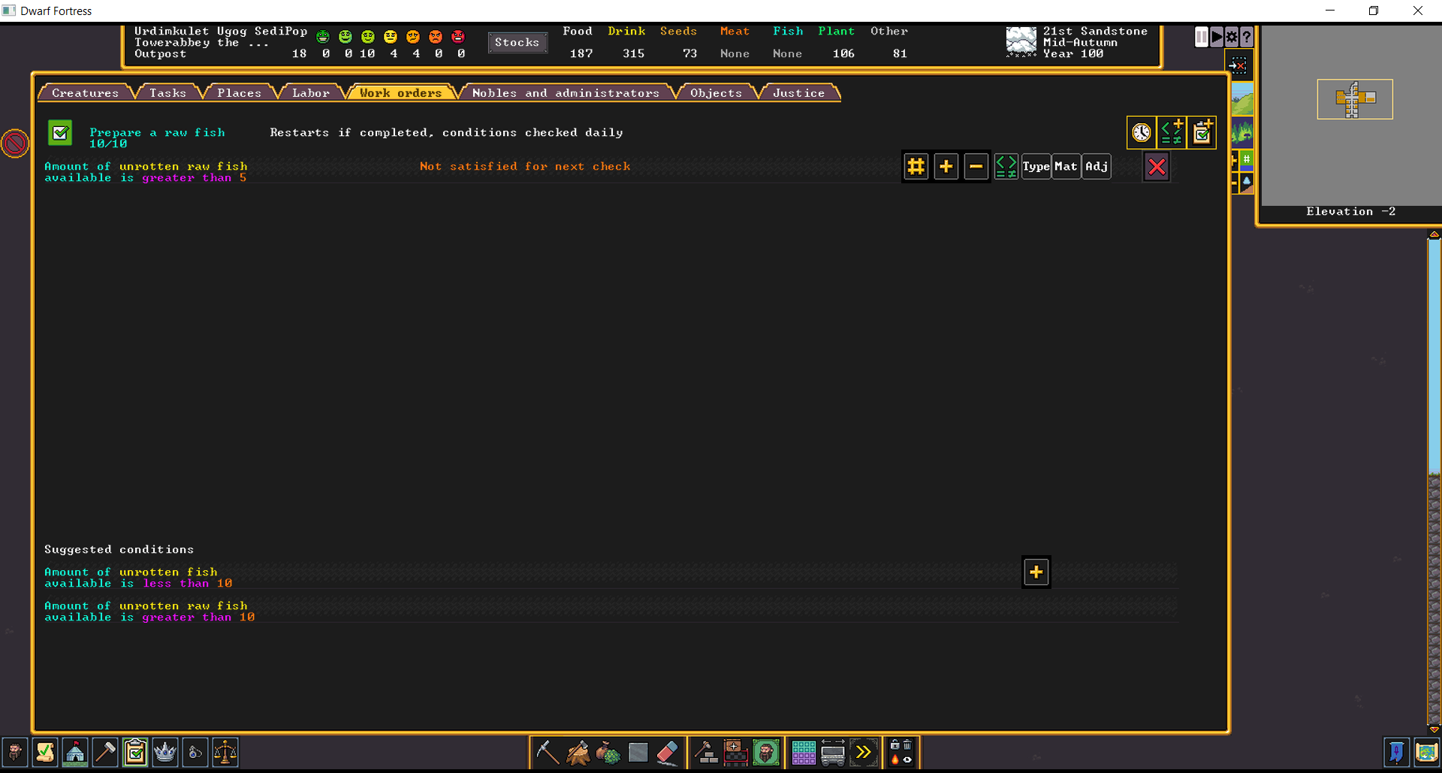Add an order condition using clipboard icon
Viewport: 1442px width, 773px height.
pos(1202,133)
